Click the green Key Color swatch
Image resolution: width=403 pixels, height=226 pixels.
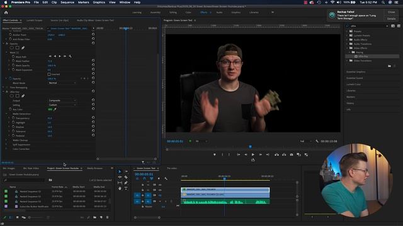click(x=50, y=109)
